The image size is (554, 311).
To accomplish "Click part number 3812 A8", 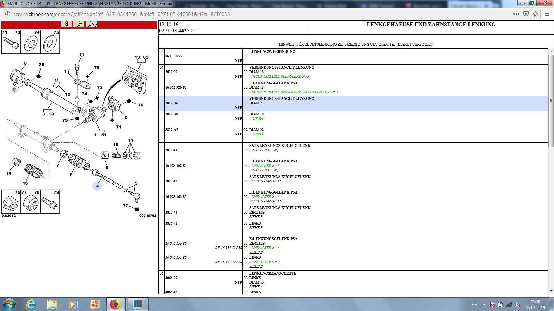I will pyautogui.click(x=171, y=114).
